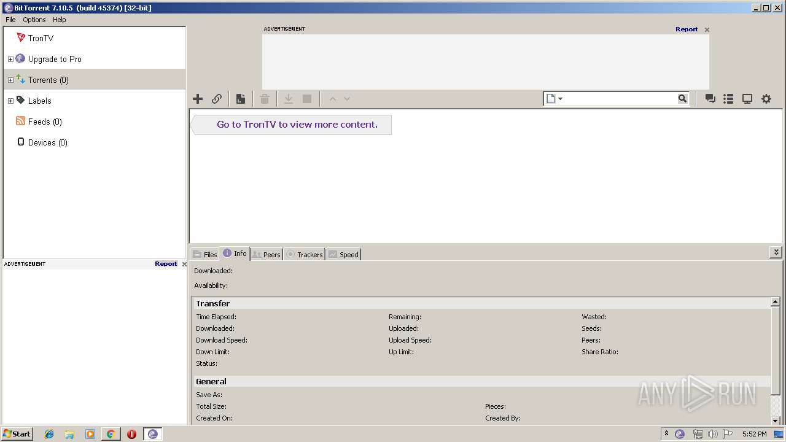Select Labels in the sidebar
786x442 pixels.
(x=39, y=101)
